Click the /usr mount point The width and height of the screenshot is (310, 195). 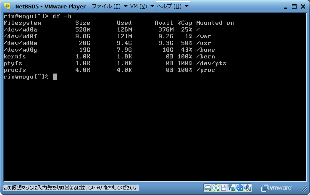coord(204,43)
